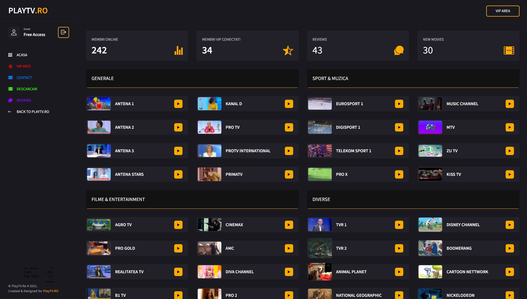Select the Kanal D preview thumbnail

[x=209, y=104]
